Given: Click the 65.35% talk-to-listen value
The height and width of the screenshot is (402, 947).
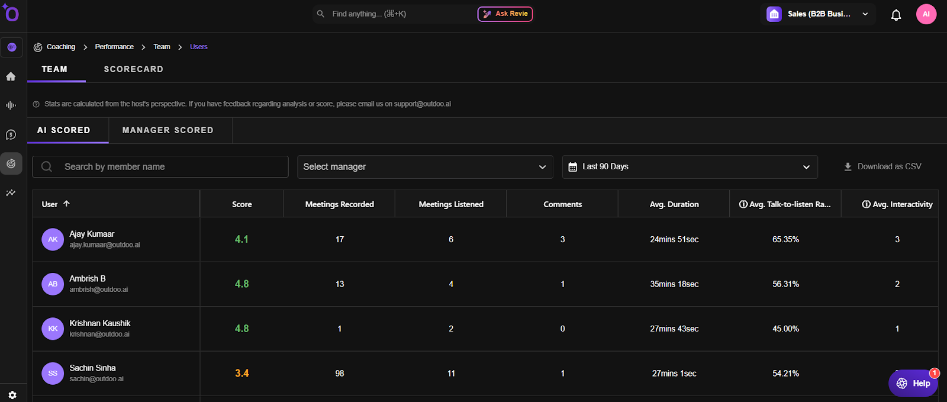Looking at the screenshot, I should pyautogui.click(x=785, y=240).
